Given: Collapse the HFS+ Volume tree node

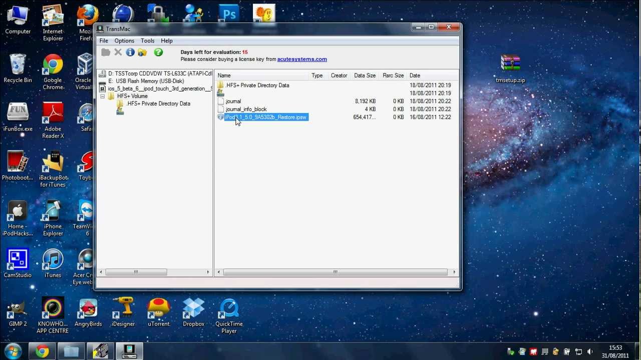Looking at the screenshot, I should coord(103,96).
